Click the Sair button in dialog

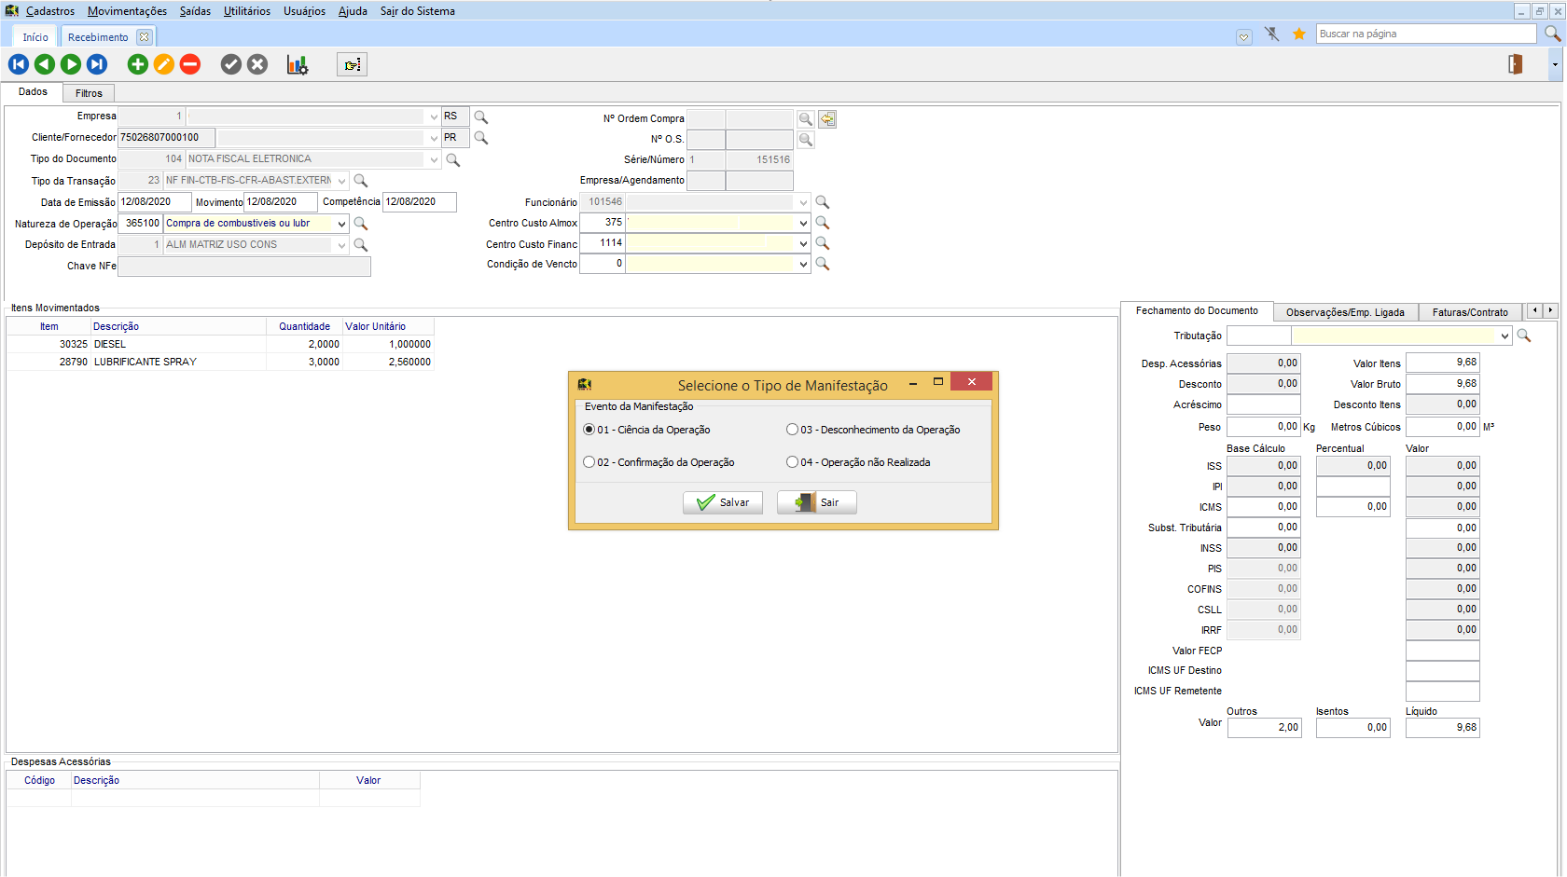click(817, 502)
